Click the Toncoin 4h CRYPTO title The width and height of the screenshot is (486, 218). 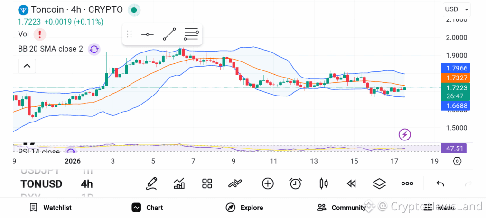[77, 10]
